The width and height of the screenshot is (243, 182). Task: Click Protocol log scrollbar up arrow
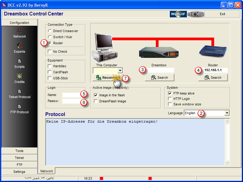[x=227, y=121]
